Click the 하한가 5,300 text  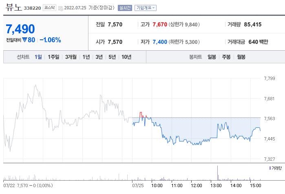point(184,42)
